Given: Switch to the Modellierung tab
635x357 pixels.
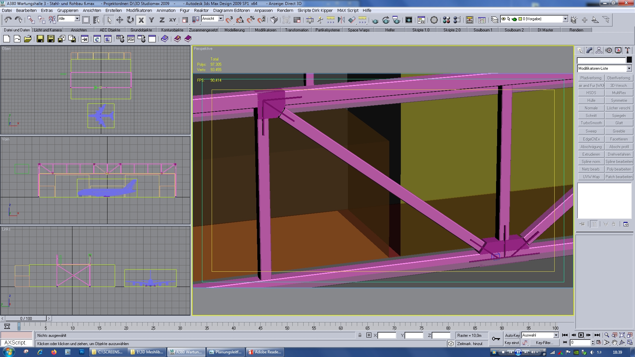Looking at the screenshot, I should pos(234,30).
